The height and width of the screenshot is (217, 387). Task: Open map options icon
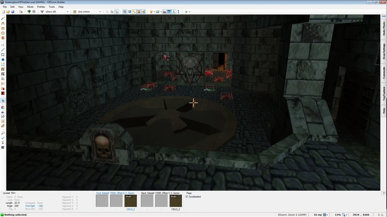tap(21, 12)
